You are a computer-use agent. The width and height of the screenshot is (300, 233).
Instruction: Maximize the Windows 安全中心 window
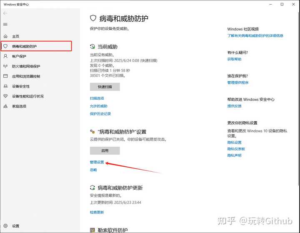282,4
